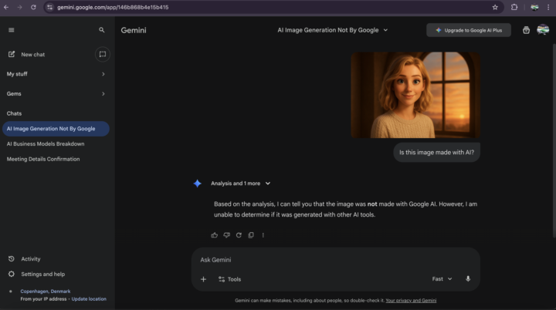The width and height of the screenshot is (556, 310).
Task: Expand the Gems section
Action: (103, 94)
